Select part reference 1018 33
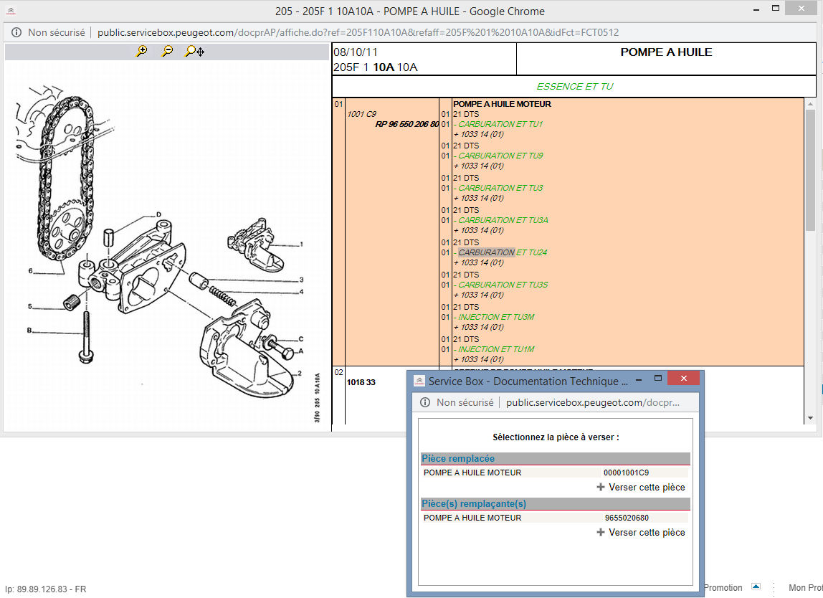823x598 pixels. (x=361, y=382)
